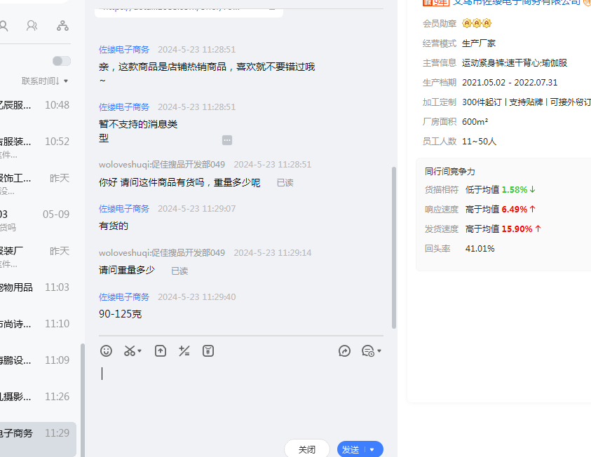The width and height of the screenshot is (591, 457).
Task: Open the quick calculator phrases icon
Action: pyautogui.click(x=184, y=351)
